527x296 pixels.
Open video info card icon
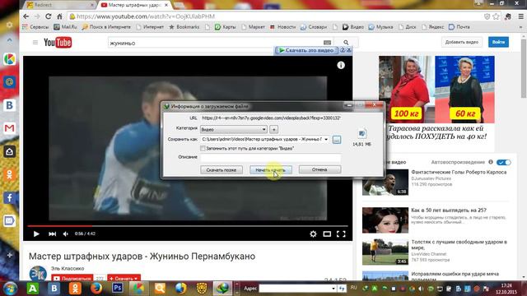click(x=341, y=65)
